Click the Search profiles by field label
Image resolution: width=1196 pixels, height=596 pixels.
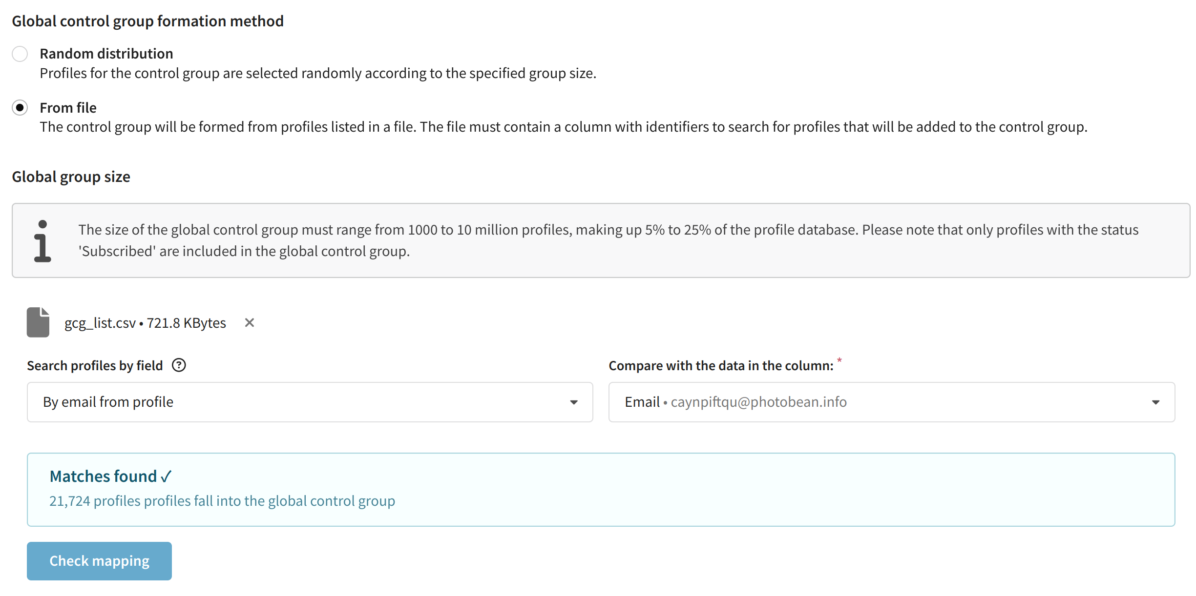pyautogui.click(x=95, y=366)
